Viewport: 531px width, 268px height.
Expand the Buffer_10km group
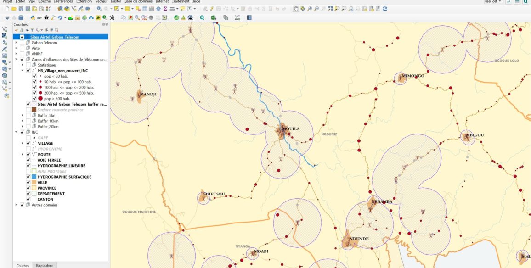pyautogui.click(x=23, y=121)
